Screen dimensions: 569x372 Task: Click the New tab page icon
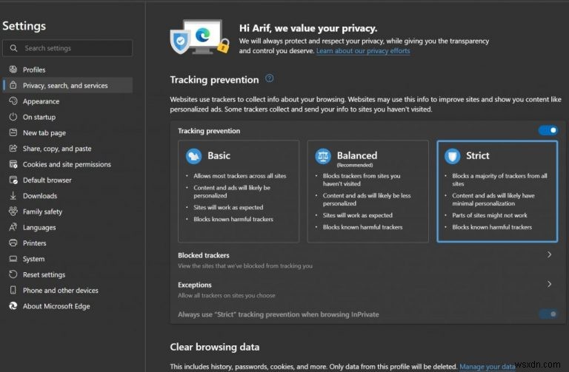(x=13, y=132)
